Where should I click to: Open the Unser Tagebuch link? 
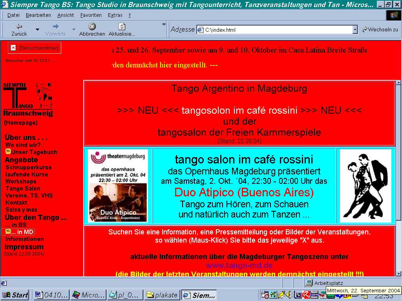(34, 152)
